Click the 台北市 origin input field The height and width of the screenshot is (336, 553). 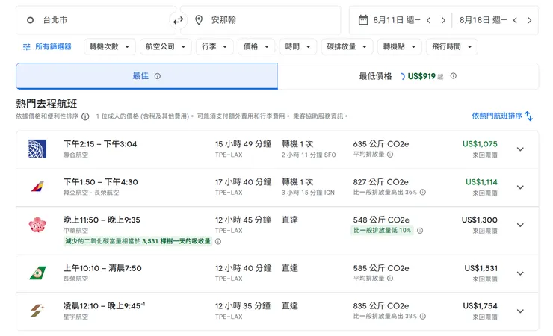95,20
